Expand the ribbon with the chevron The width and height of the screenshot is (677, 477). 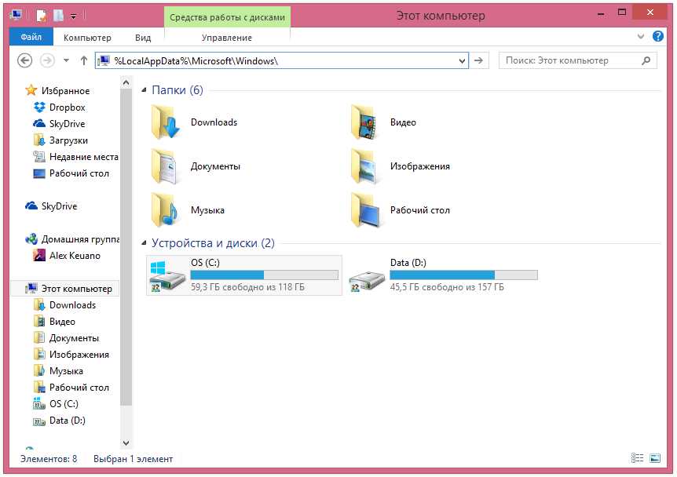pyautogui.click(x=641, y=37)
